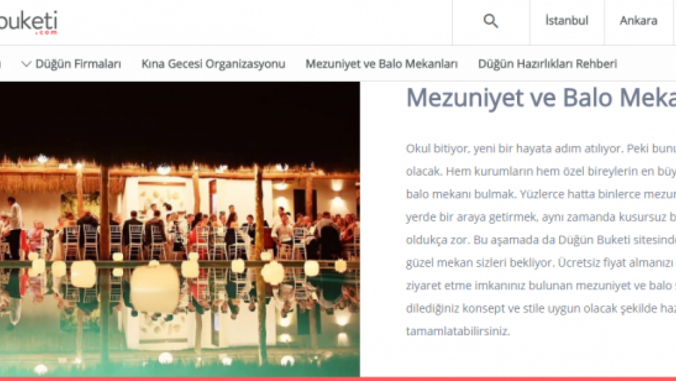Click the last paragraph line tamamlatabilirsiniz
The image size is (676, 381).
457,332
